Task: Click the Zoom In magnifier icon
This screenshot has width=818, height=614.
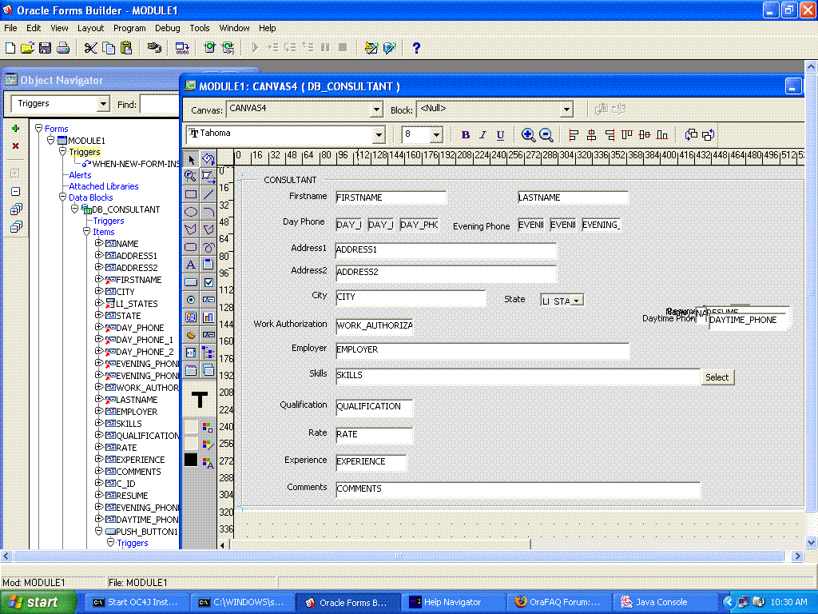Action: 528,135
